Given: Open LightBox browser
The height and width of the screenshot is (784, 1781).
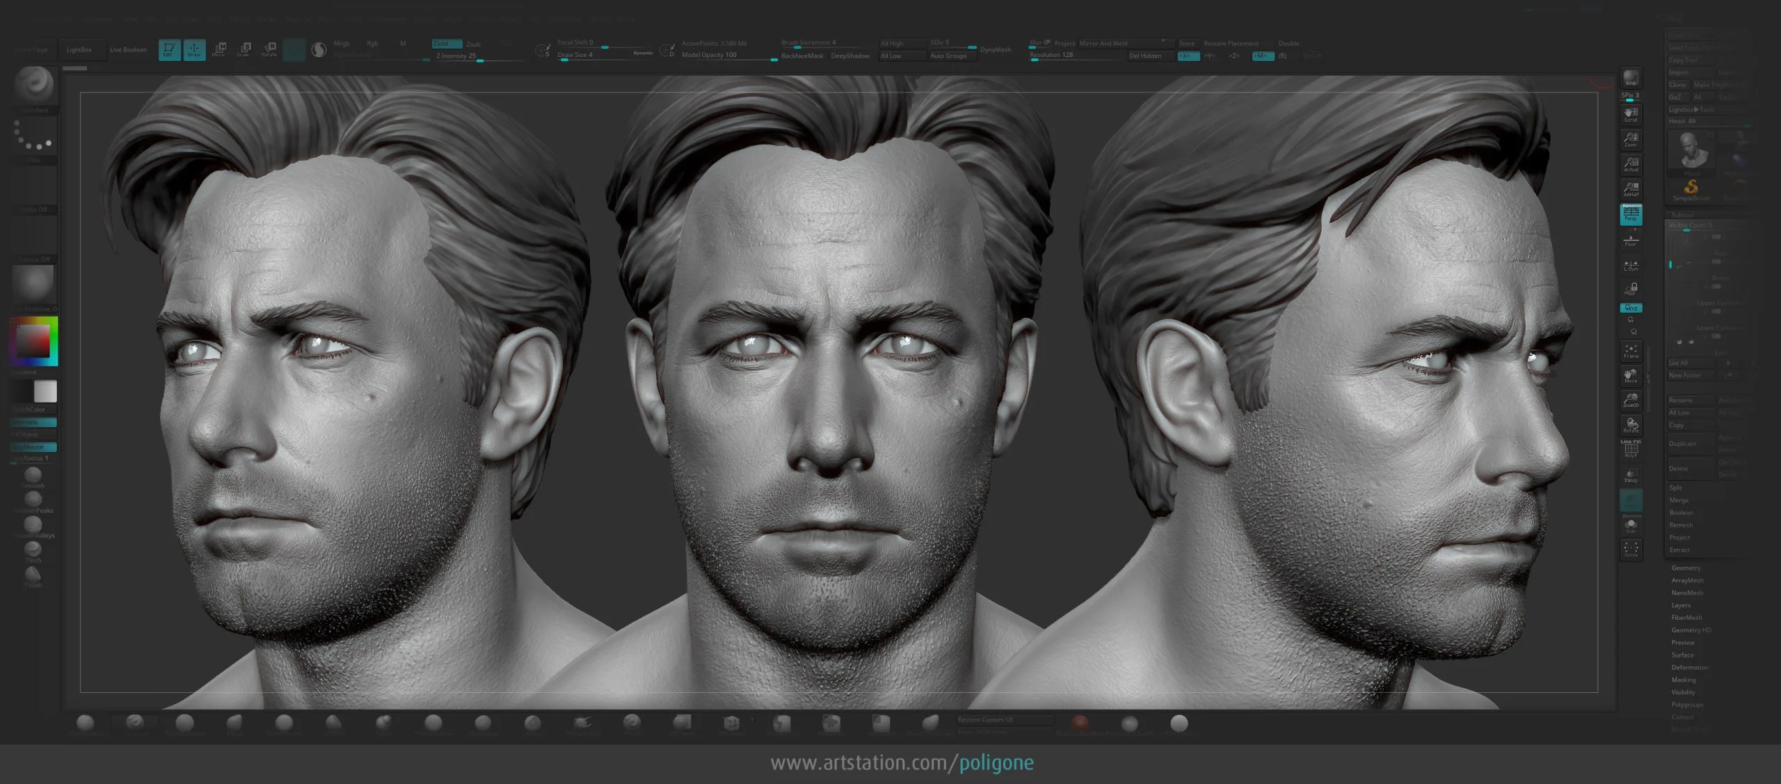Looking at the screenshot, I should pos(79,50).
